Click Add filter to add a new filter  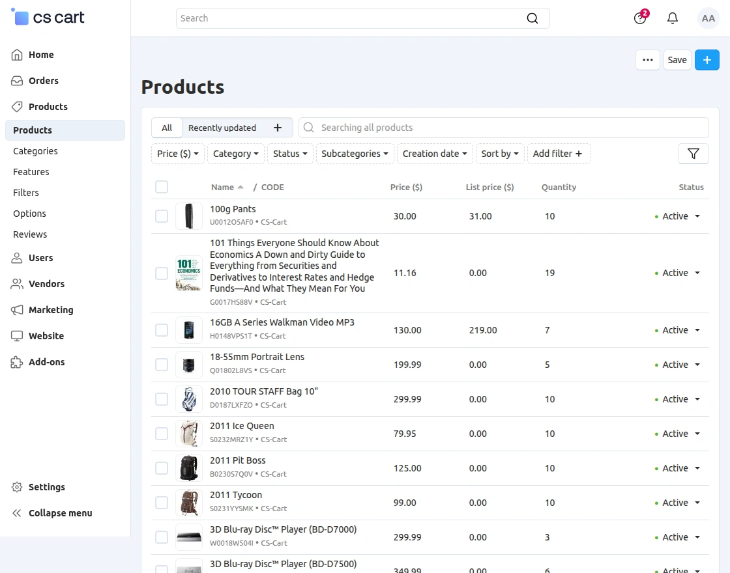click(558, 154)
